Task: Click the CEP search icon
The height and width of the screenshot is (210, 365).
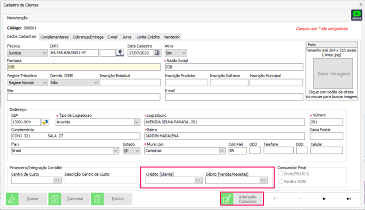Action: click(46, 122)
